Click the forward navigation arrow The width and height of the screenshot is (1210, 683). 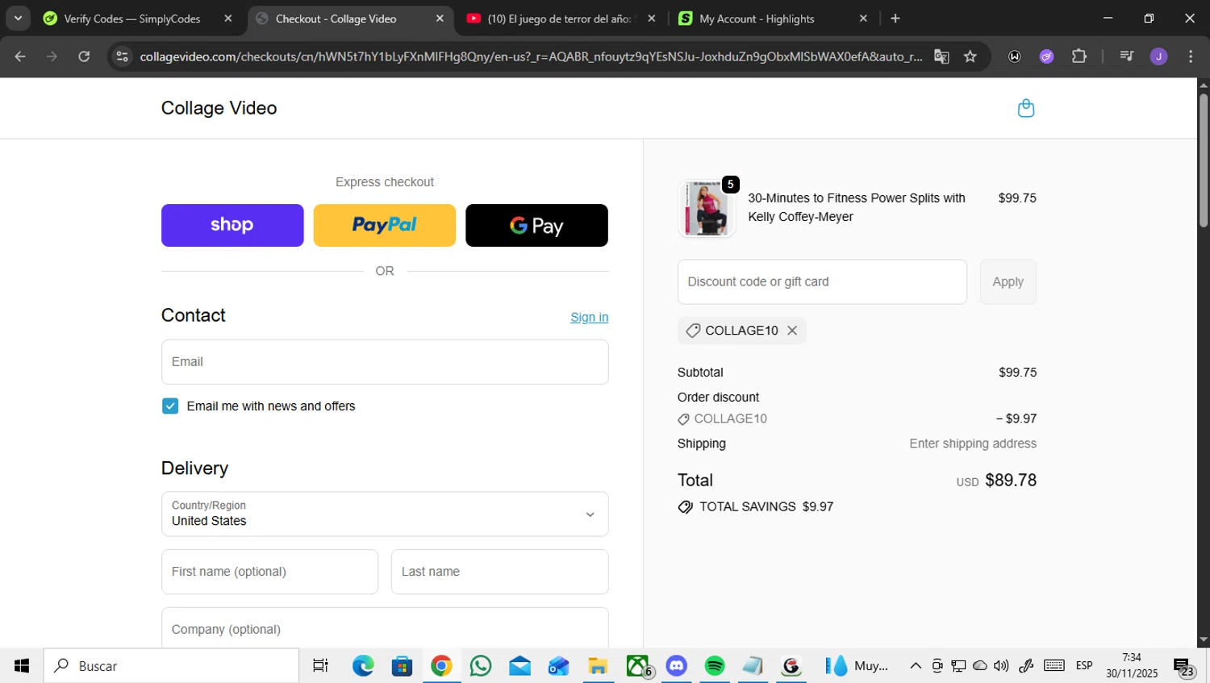52,56
